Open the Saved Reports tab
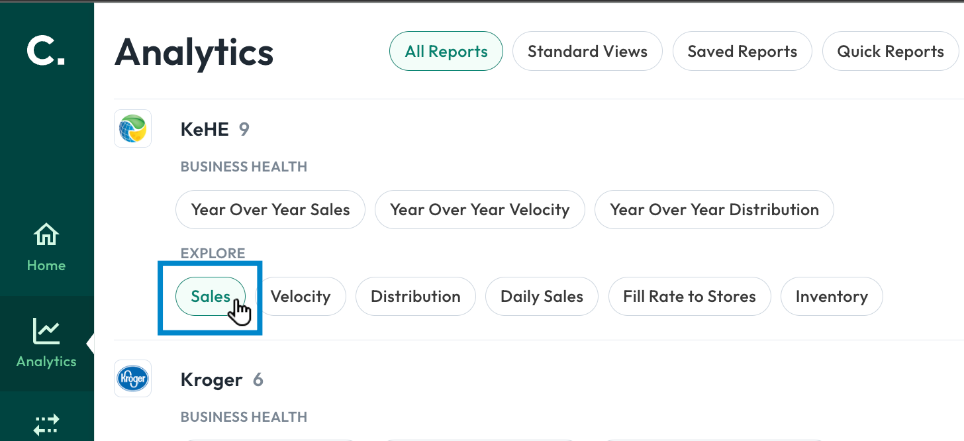 pyautogui.click(x=742, y=52)
